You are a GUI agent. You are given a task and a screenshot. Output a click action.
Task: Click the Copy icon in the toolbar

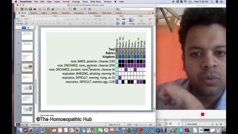[44, 9]
